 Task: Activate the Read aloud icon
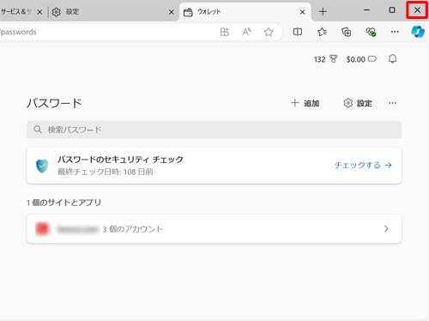247,32
